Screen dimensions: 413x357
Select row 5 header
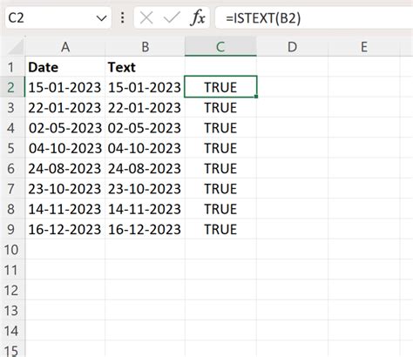(11, 148)
